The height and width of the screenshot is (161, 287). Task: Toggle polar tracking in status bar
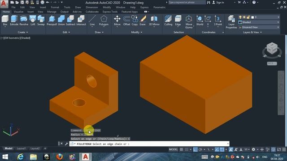[200, 149]
